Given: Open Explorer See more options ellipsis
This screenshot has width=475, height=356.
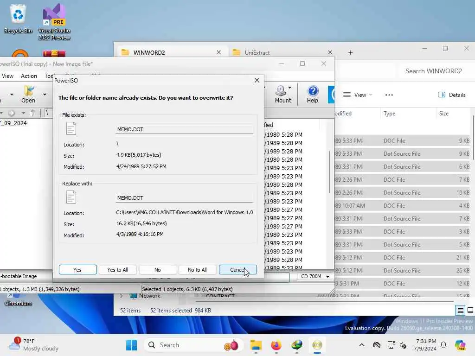Looking at the screenshot, I should click(x=389, y=95).
